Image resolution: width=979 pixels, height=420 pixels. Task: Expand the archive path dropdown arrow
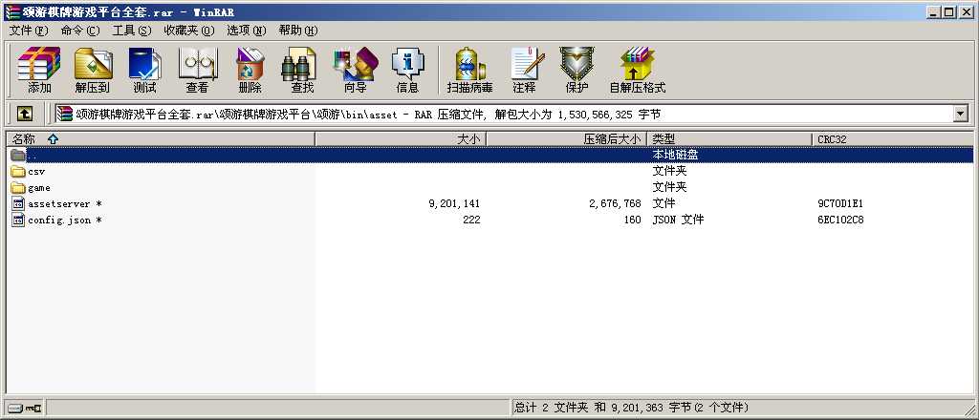point(960,114)
